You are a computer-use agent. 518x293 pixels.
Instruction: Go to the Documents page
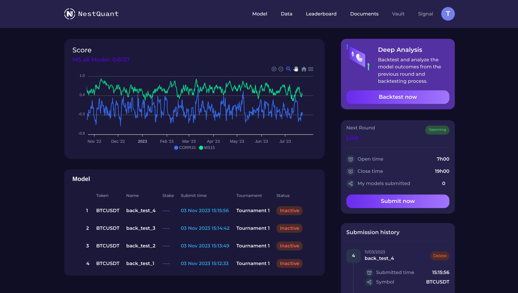(x=364, y=14)
